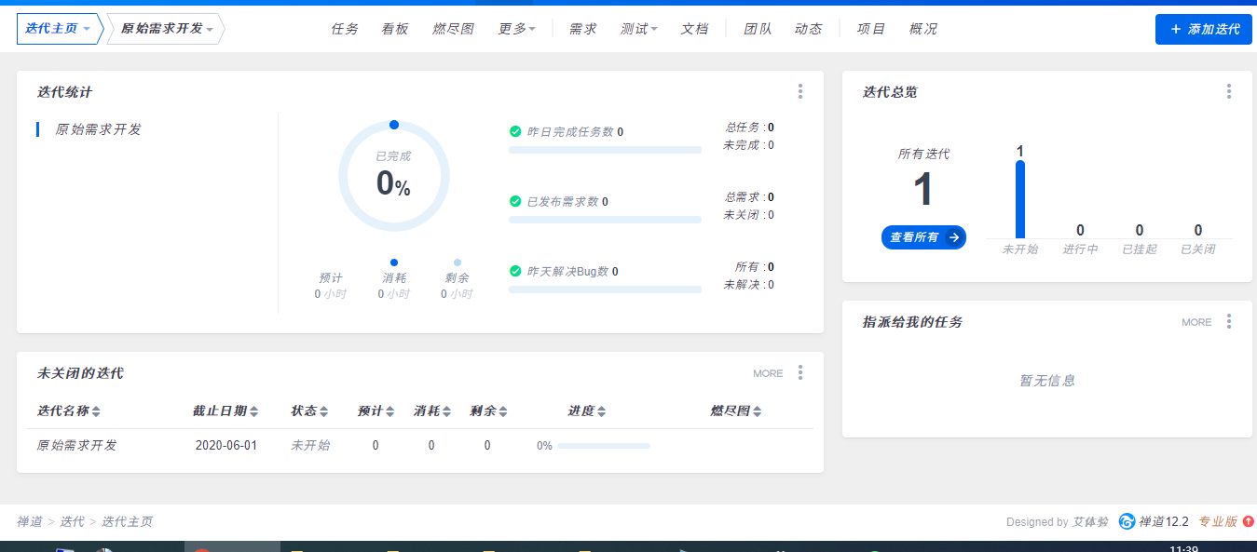The height and width of the screenshot is (552, 1257).
Task: Click 禅道 in footer breadcrumb
Action: pyautogui.click(x=30, y=521)
